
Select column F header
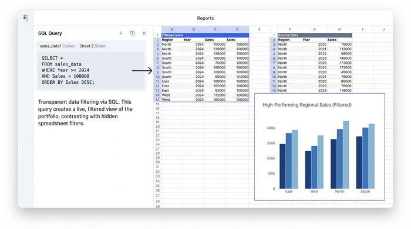289,29
